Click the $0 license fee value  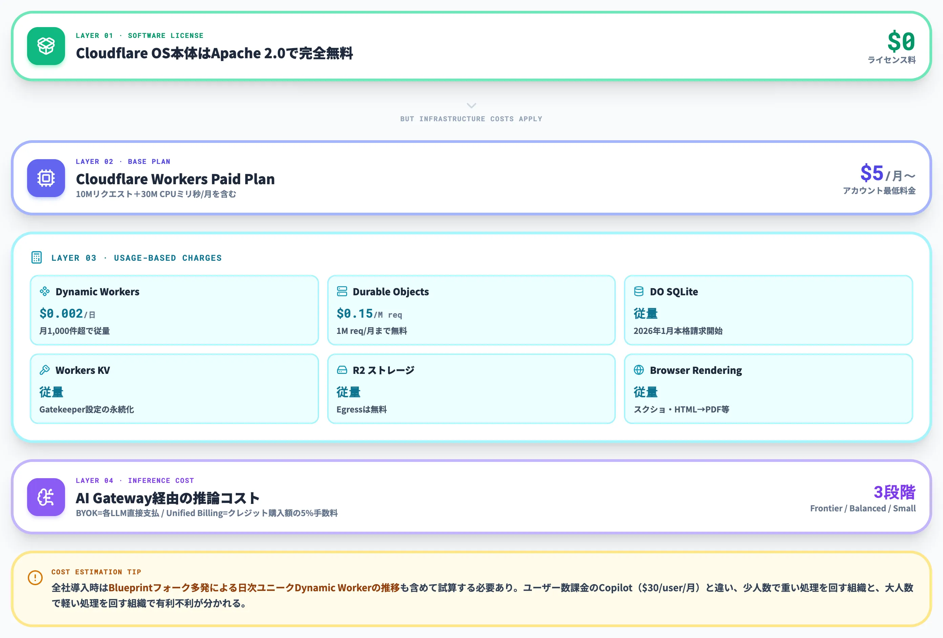pos(901,41)
